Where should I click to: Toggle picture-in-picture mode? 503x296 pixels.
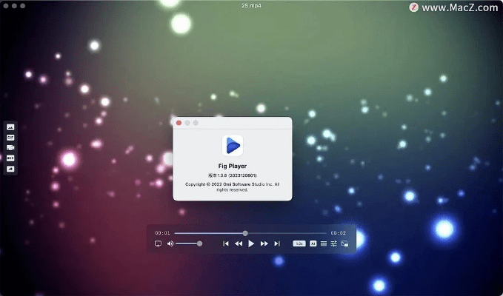coord(344,243)
